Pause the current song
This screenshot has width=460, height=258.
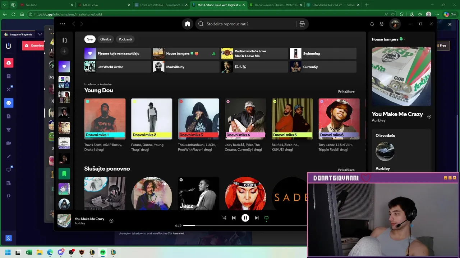coord(245,218)
